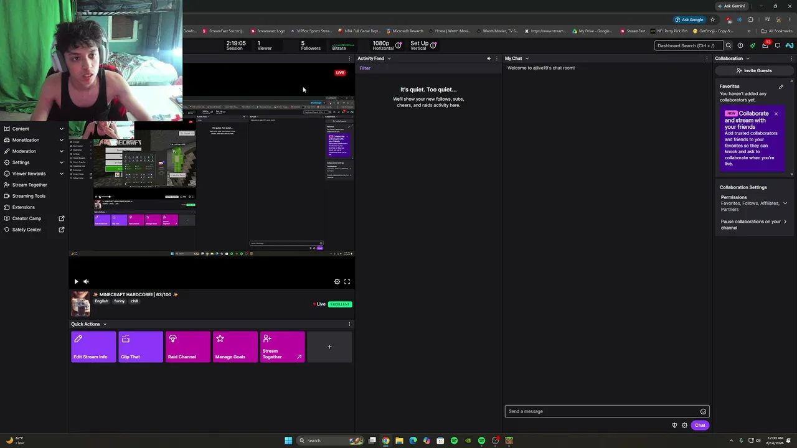
Task: Click the Windows Start button
Action: pos(288,441)
